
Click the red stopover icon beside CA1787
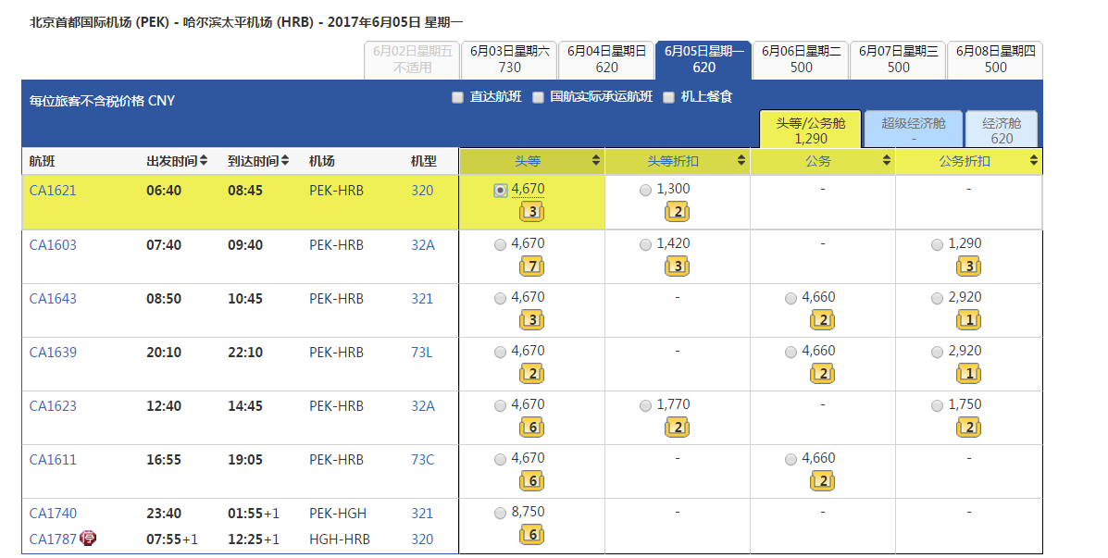(x=88, y=539)
